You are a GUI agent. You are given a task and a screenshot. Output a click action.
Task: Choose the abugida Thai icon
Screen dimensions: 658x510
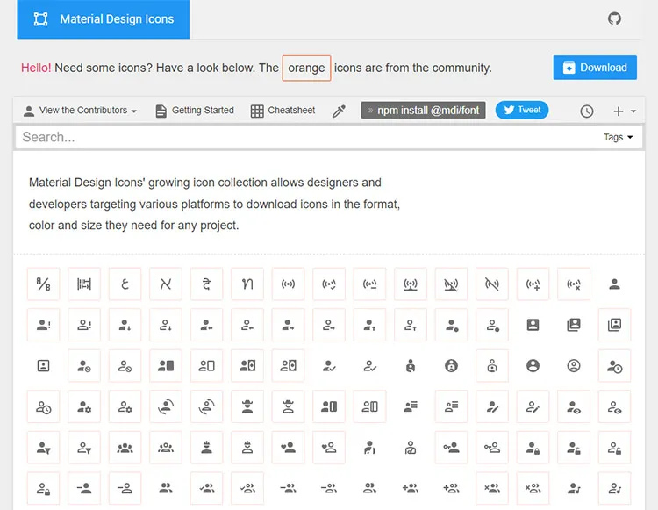pyautogui.click(x=247, y=284)
